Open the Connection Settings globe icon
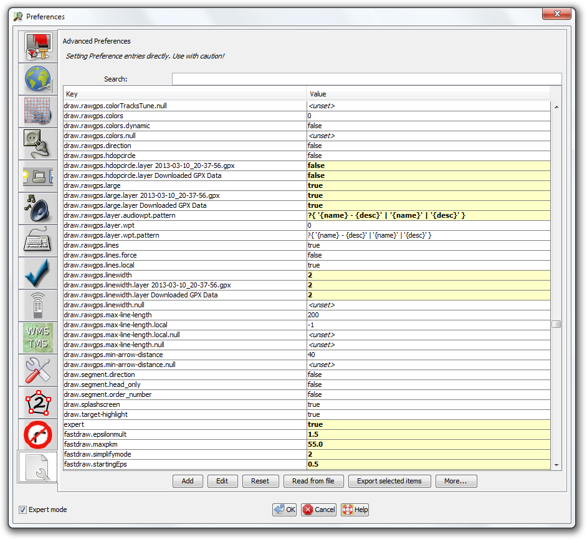Viewport: 587px width, 540px height. point(37,79)
